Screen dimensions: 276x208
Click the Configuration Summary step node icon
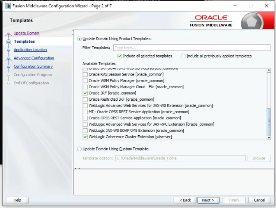pyautogui.click(x=9, y=66)
